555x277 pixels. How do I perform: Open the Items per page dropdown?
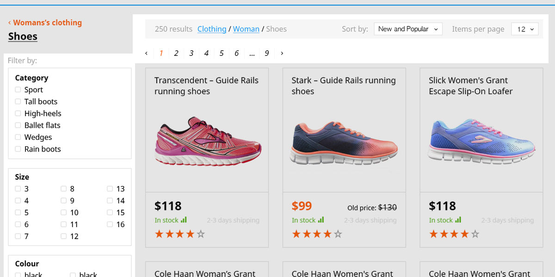tap(525, 29)
